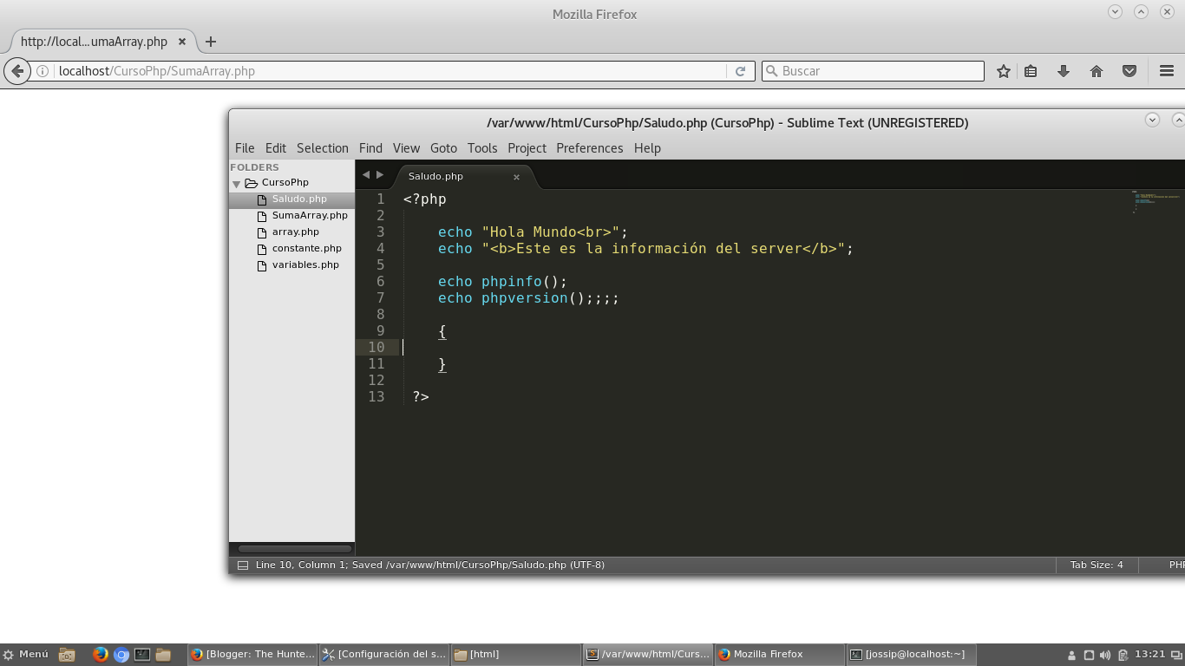
Task: Open Sublime window roll-down button
Action: [x=1152, y=120]
